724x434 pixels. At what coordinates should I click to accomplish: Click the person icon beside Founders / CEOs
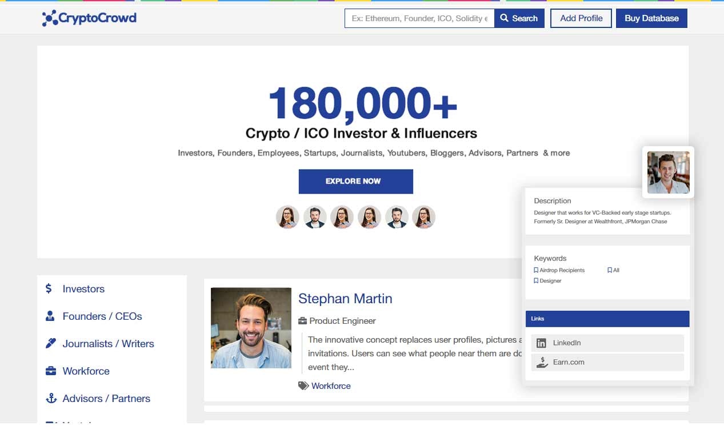(x=50, y=316)
